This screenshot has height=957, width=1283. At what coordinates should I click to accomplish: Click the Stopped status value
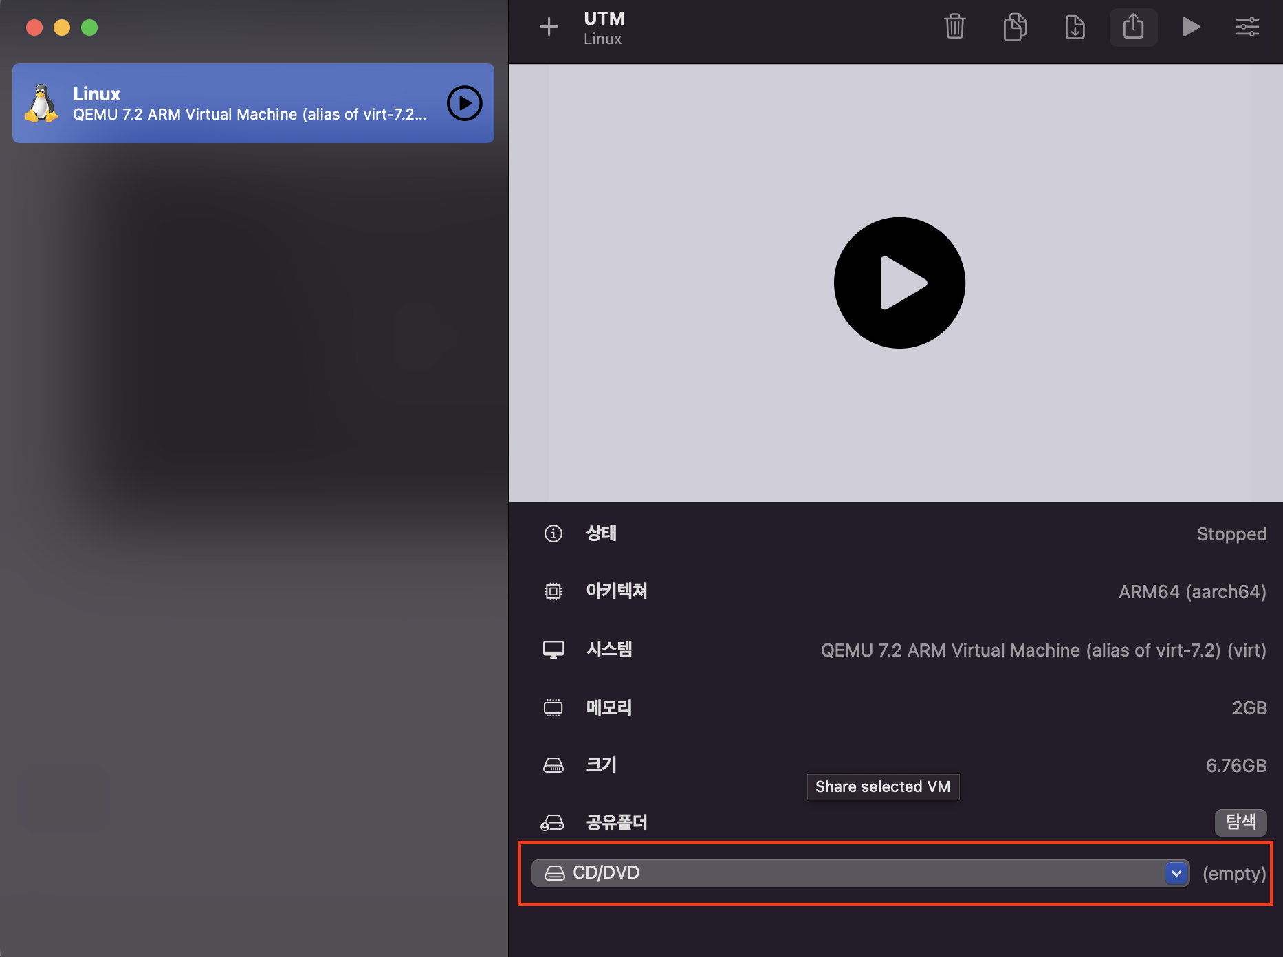click(x=1231, y=534)
